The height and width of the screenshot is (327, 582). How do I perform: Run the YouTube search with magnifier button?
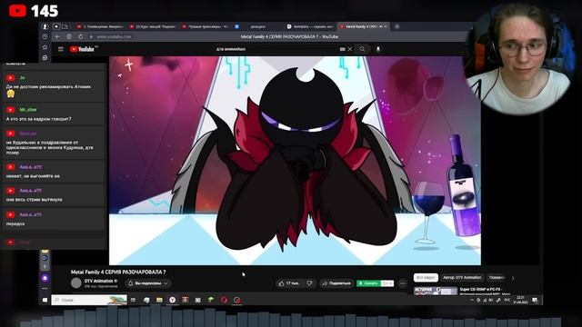(362, 49)
